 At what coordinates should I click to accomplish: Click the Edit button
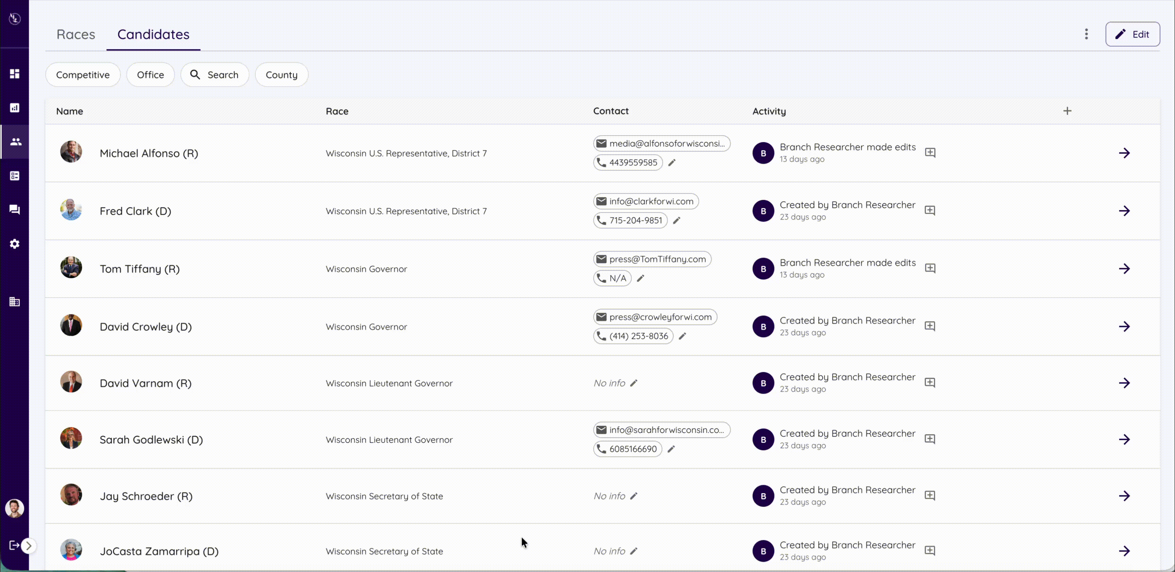point(1132,34)
